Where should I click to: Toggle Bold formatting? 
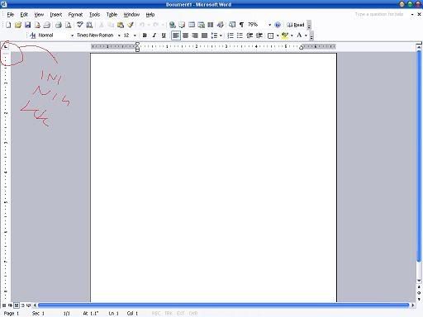(145, 35)
